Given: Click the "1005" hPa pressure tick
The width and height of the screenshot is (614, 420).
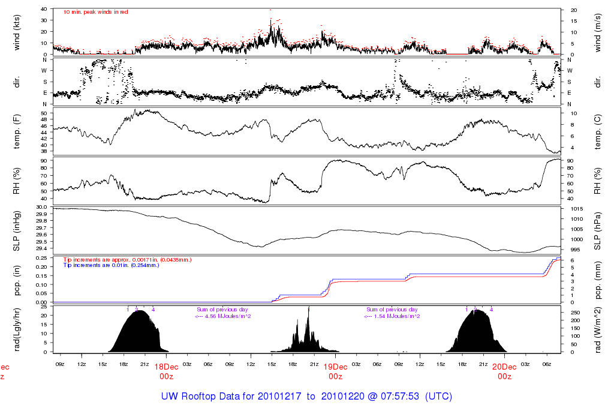Looking at the screenshot, I should tap(577, 229).
